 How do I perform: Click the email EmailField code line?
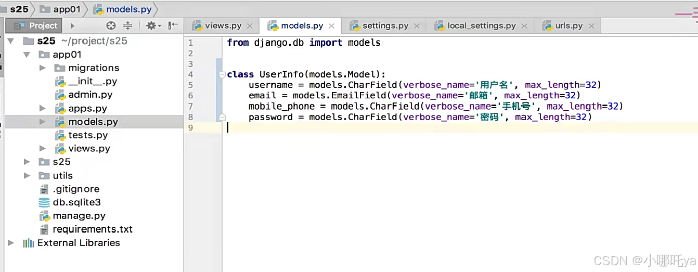coord(415,96)
